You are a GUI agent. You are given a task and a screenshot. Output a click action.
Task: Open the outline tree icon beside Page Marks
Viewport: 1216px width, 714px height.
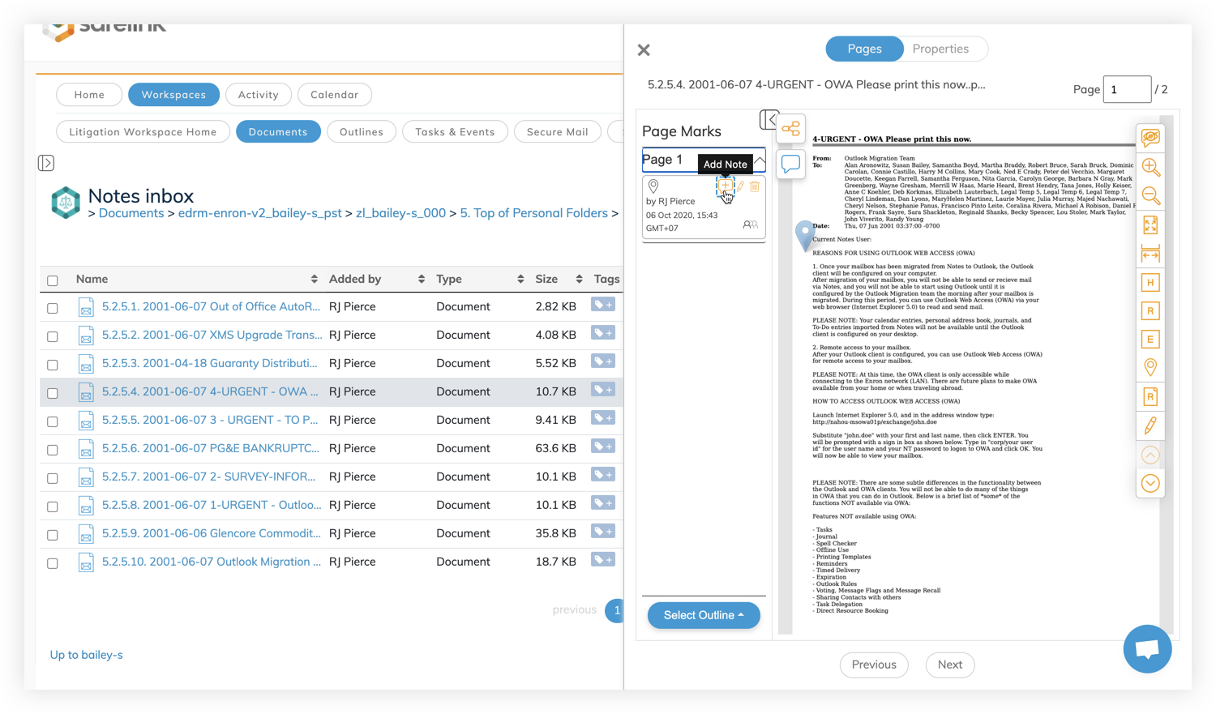pyautogui.click(x=790, y=129)
